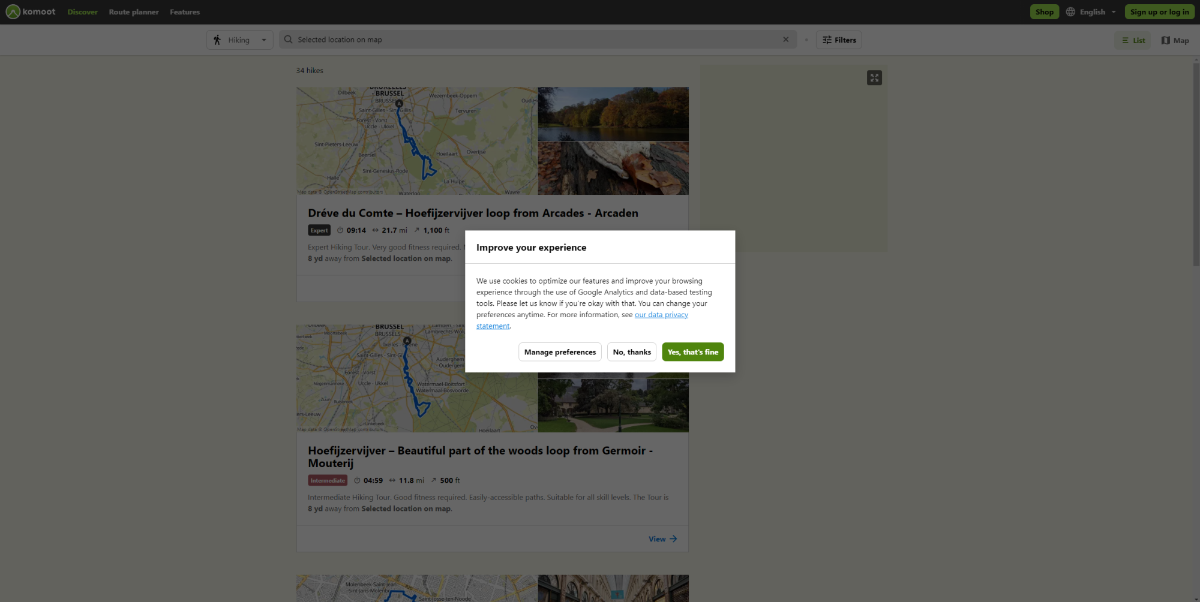Click the Intermediate difficulty badge

(x=328, y=480)
